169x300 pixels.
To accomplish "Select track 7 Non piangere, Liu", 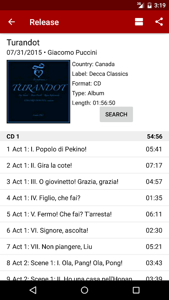I will (84, 247).
